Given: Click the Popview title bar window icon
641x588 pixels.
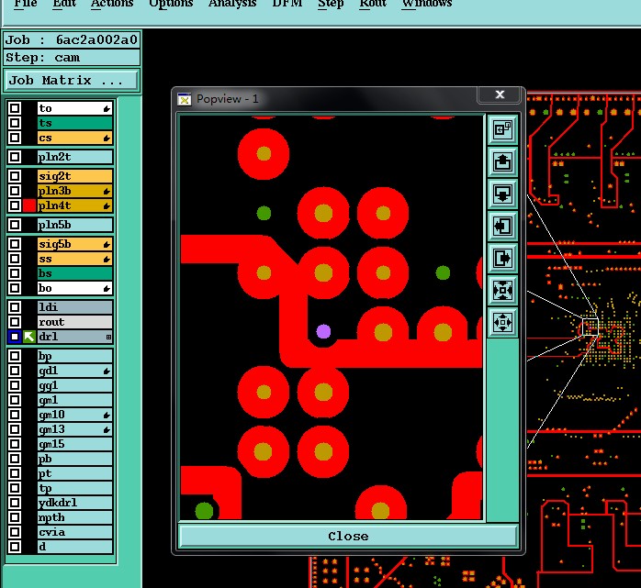Looking at the screenshot, I should pyautogui.click(x=185, y=99).
